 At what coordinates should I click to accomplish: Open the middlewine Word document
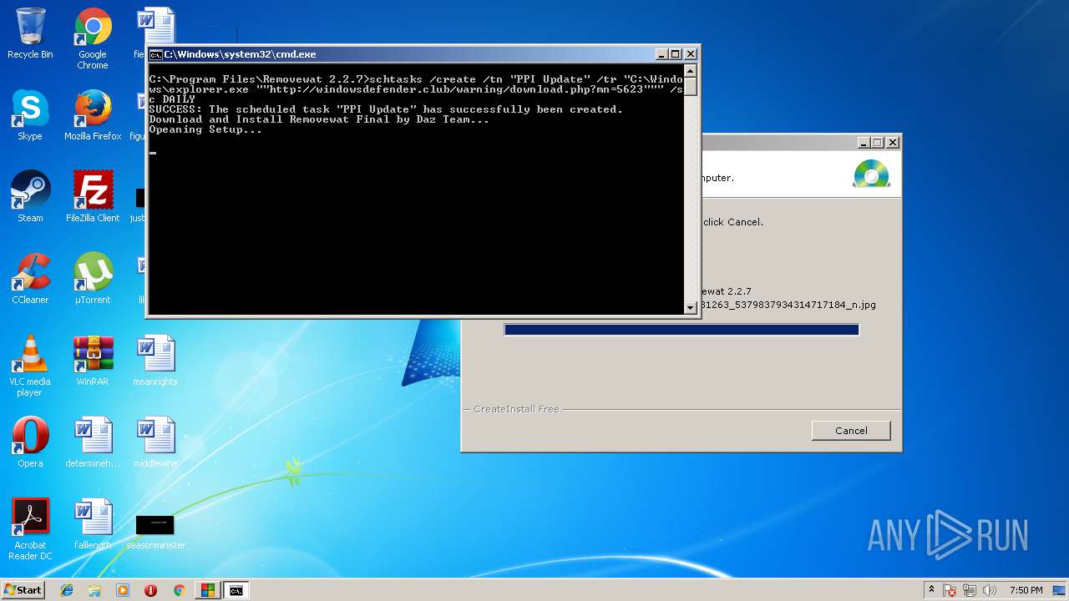coord(155,442)
